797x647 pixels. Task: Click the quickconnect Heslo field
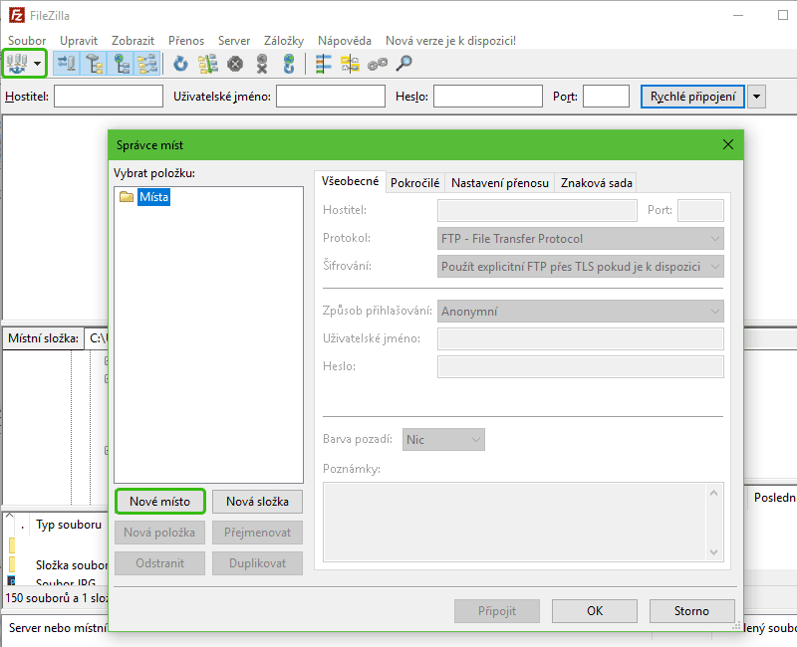click(488, 96)
